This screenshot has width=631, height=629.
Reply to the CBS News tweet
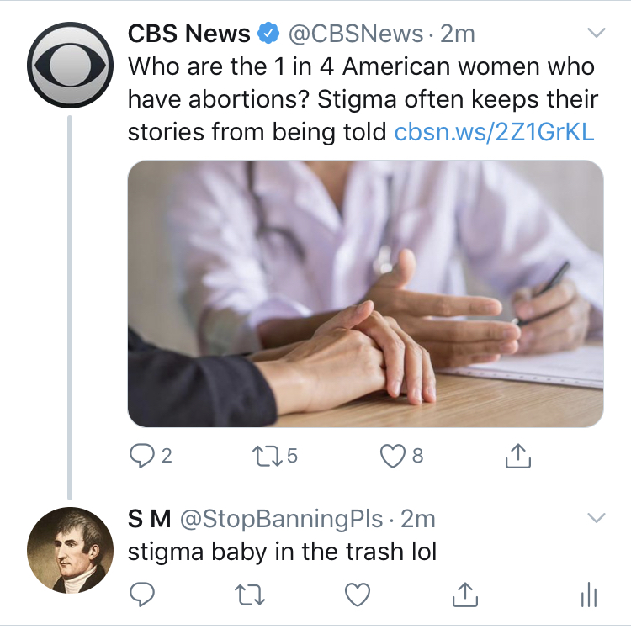[141, 456]
